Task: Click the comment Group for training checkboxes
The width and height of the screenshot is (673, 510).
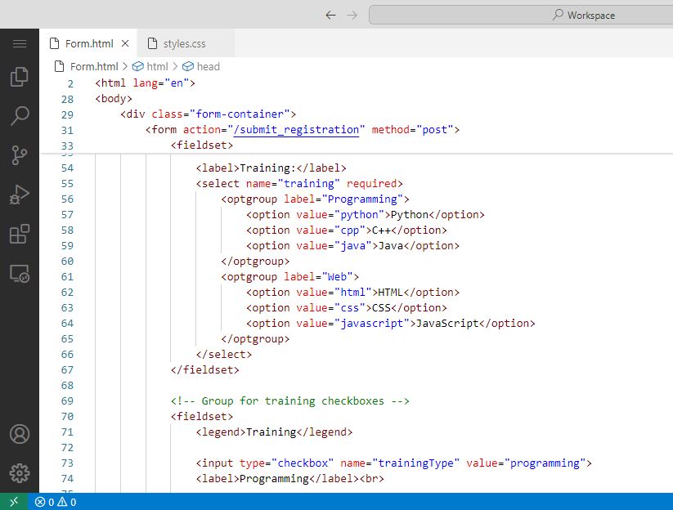Action: pos(289,401)
